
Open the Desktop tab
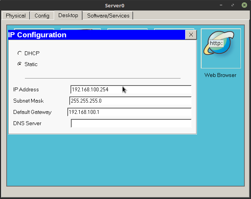point(68,15)
